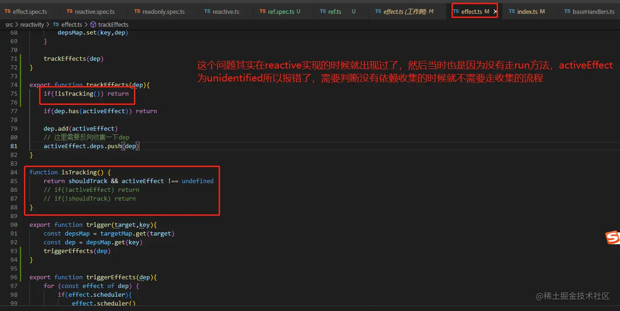The image size is (620, 311).
Task: Click the 'trackEffects(dep)' call on line 71
Action: pyautogui.click(x=74, y=59)
